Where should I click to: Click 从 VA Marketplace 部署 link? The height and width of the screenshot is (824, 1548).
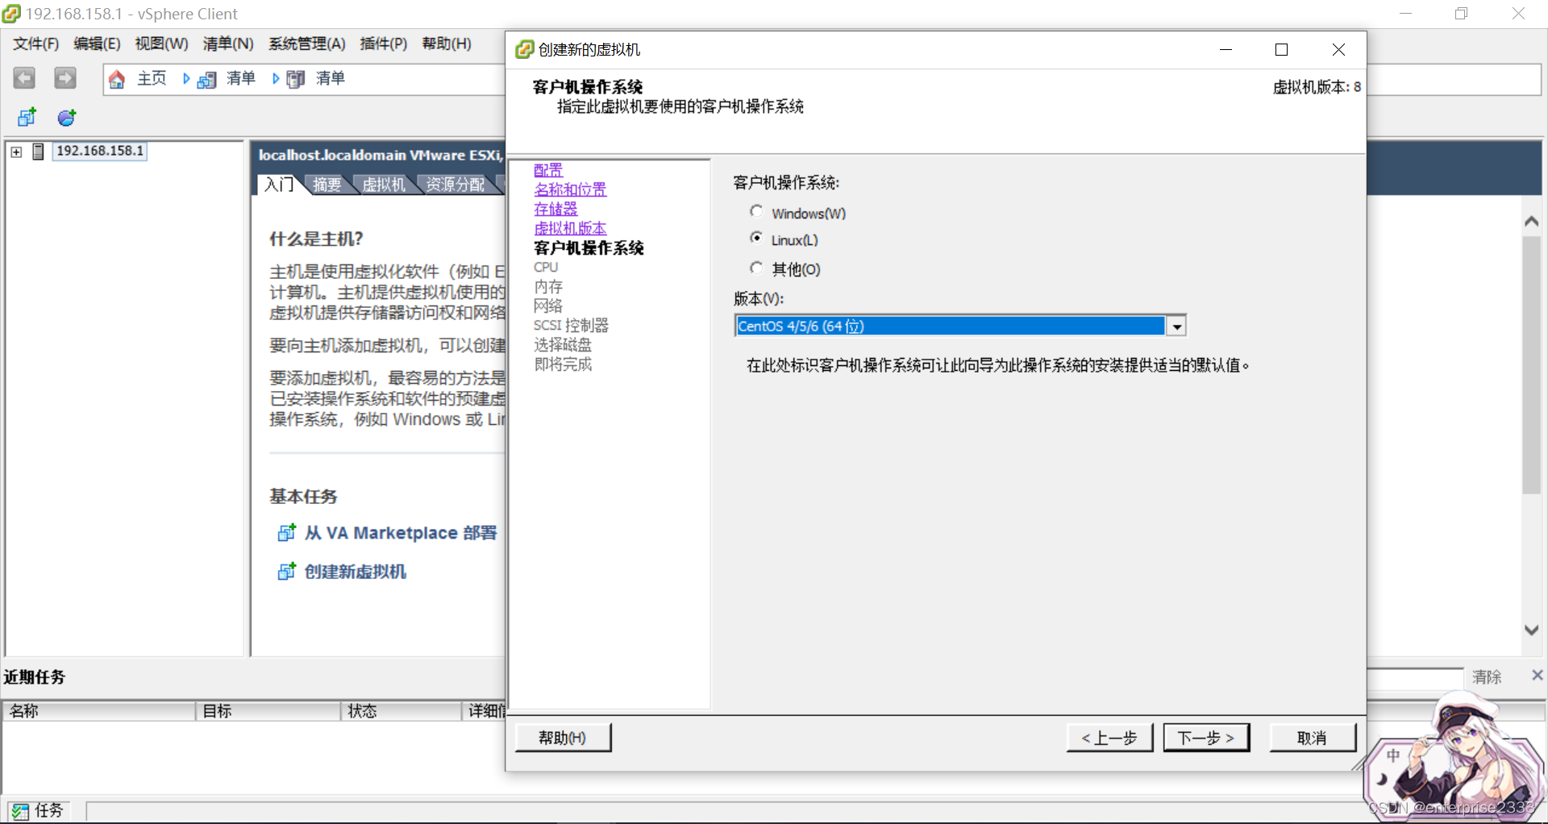click(401, 533)
